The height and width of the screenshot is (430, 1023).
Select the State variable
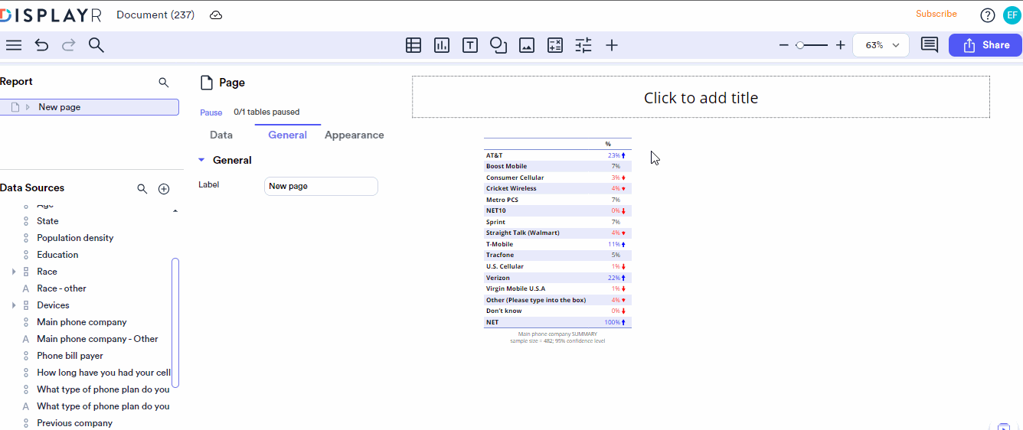47,221
